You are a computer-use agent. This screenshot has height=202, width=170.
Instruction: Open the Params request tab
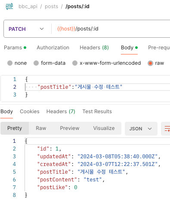click(x=15, y=48)
